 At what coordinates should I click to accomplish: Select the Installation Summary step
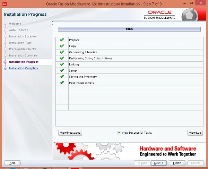click(23, 55)
